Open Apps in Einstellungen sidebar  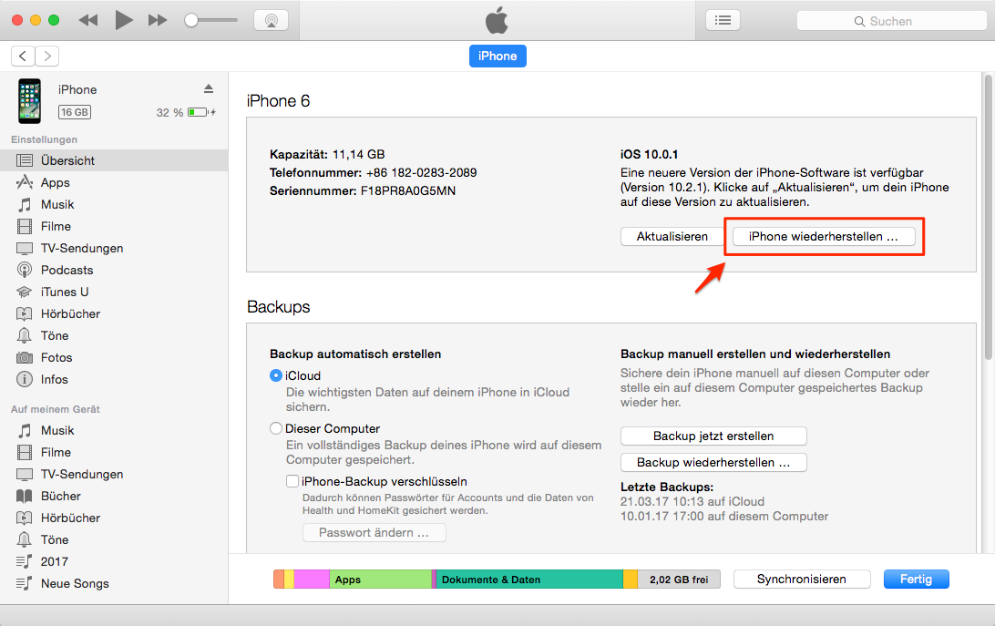pyautogui.click(x=114, y=183)
